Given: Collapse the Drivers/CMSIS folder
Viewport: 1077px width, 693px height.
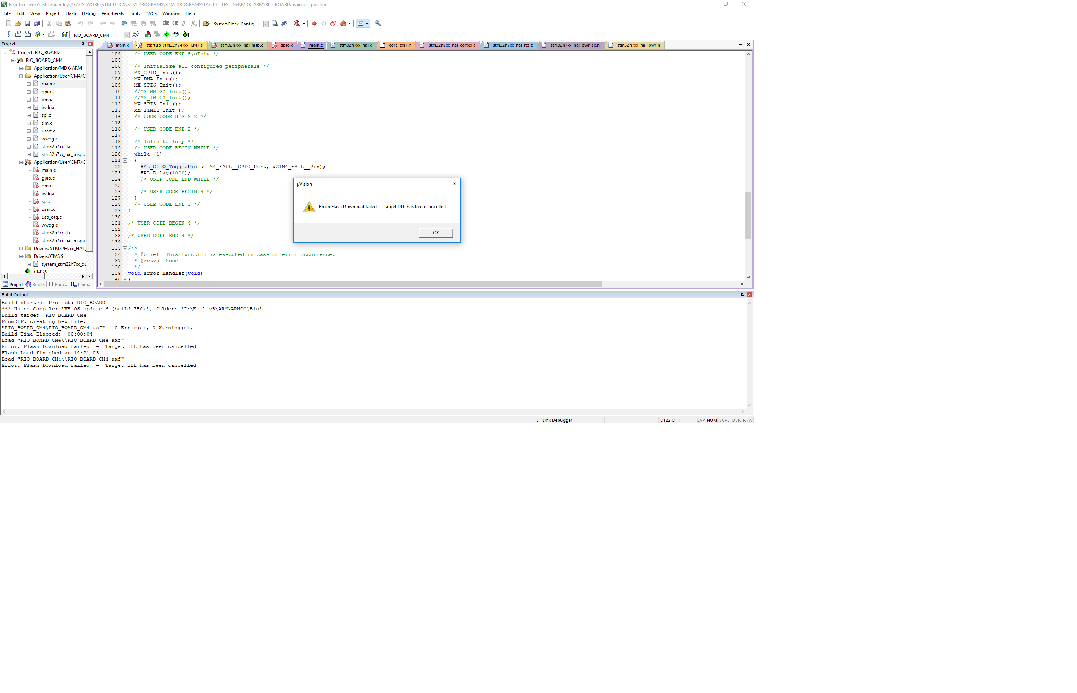Looking at the screenshot, I should [21, 256].
